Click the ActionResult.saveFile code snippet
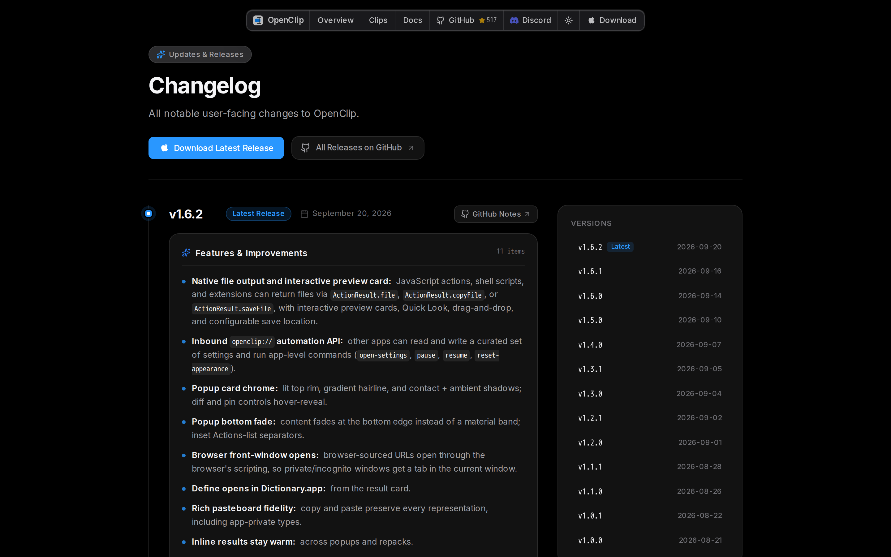The height and width of the screenshot is (557, 891). click(232, 309)
